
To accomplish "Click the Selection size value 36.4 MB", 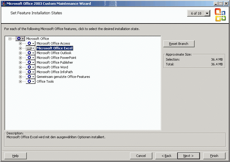I will click(x=217, y=59).
